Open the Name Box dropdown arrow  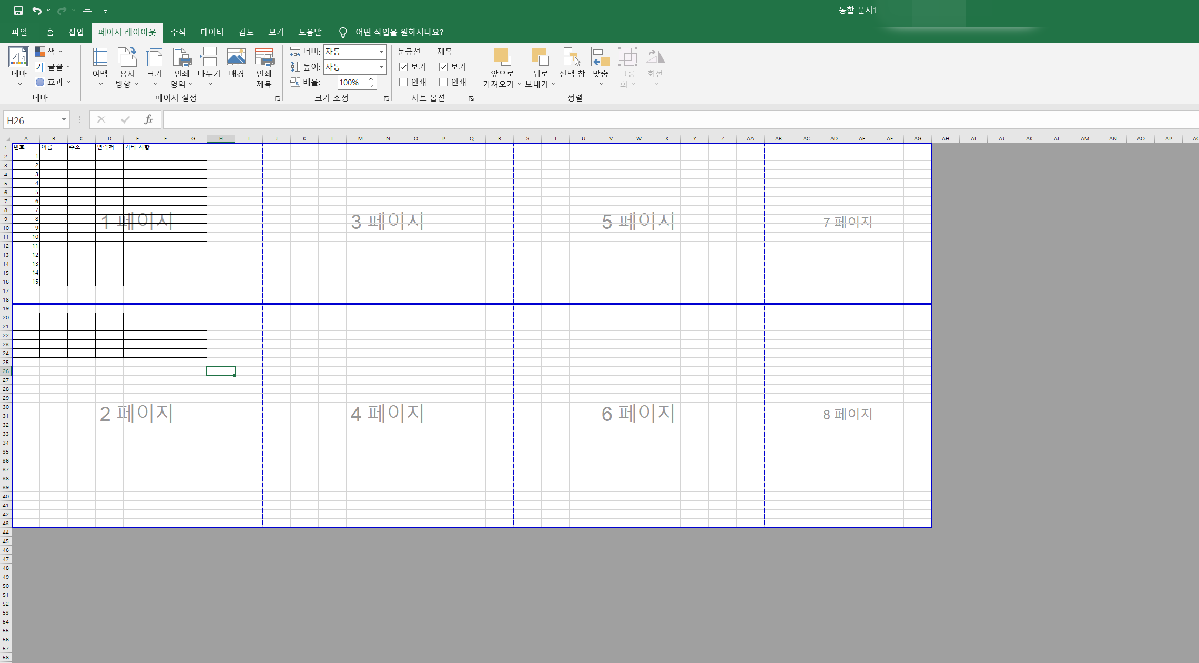click(x=64, y=120)
